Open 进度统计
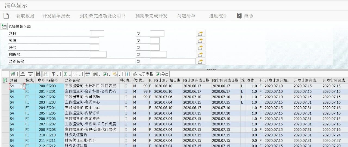Screen dimensions: 348x147 (218, 16)
